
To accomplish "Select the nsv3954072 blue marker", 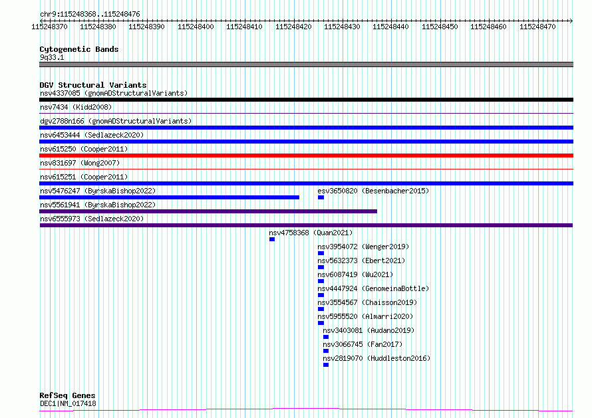I will tap(321, 253).
